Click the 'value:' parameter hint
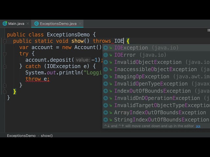The image size is (210, 157). pyautogui.click(x=83, y=60)
